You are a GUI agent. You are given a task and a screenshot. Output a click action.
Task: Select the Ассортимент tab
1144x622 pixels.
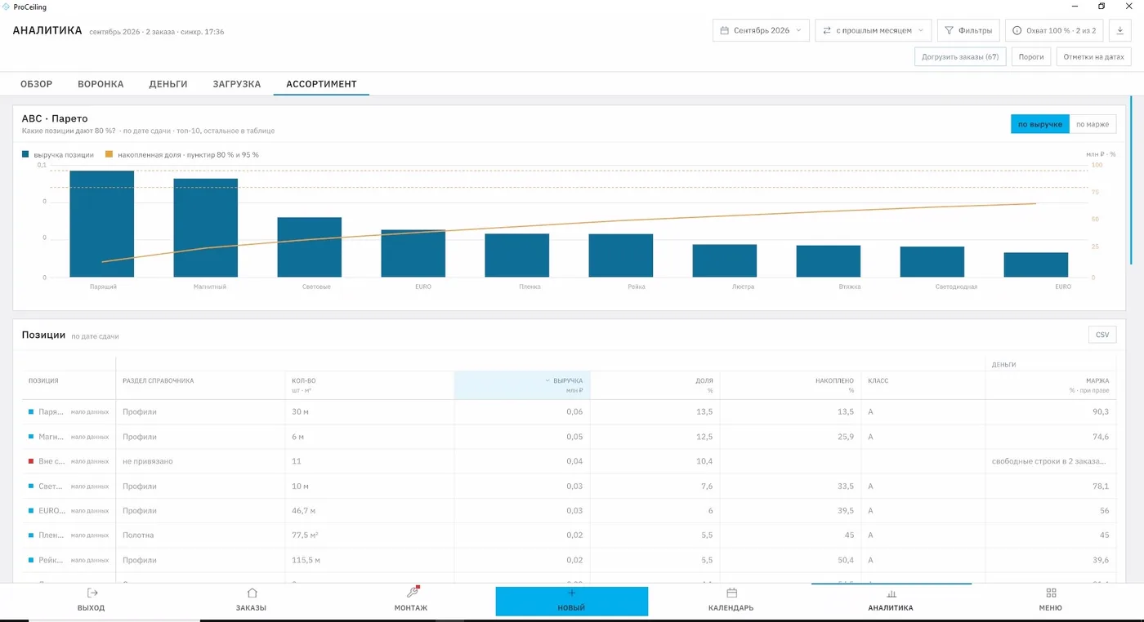pyautogui.click(x=321, y=84)
